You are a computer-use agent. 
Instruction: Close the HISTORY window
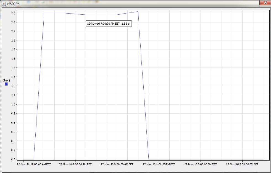click(265, 2)
